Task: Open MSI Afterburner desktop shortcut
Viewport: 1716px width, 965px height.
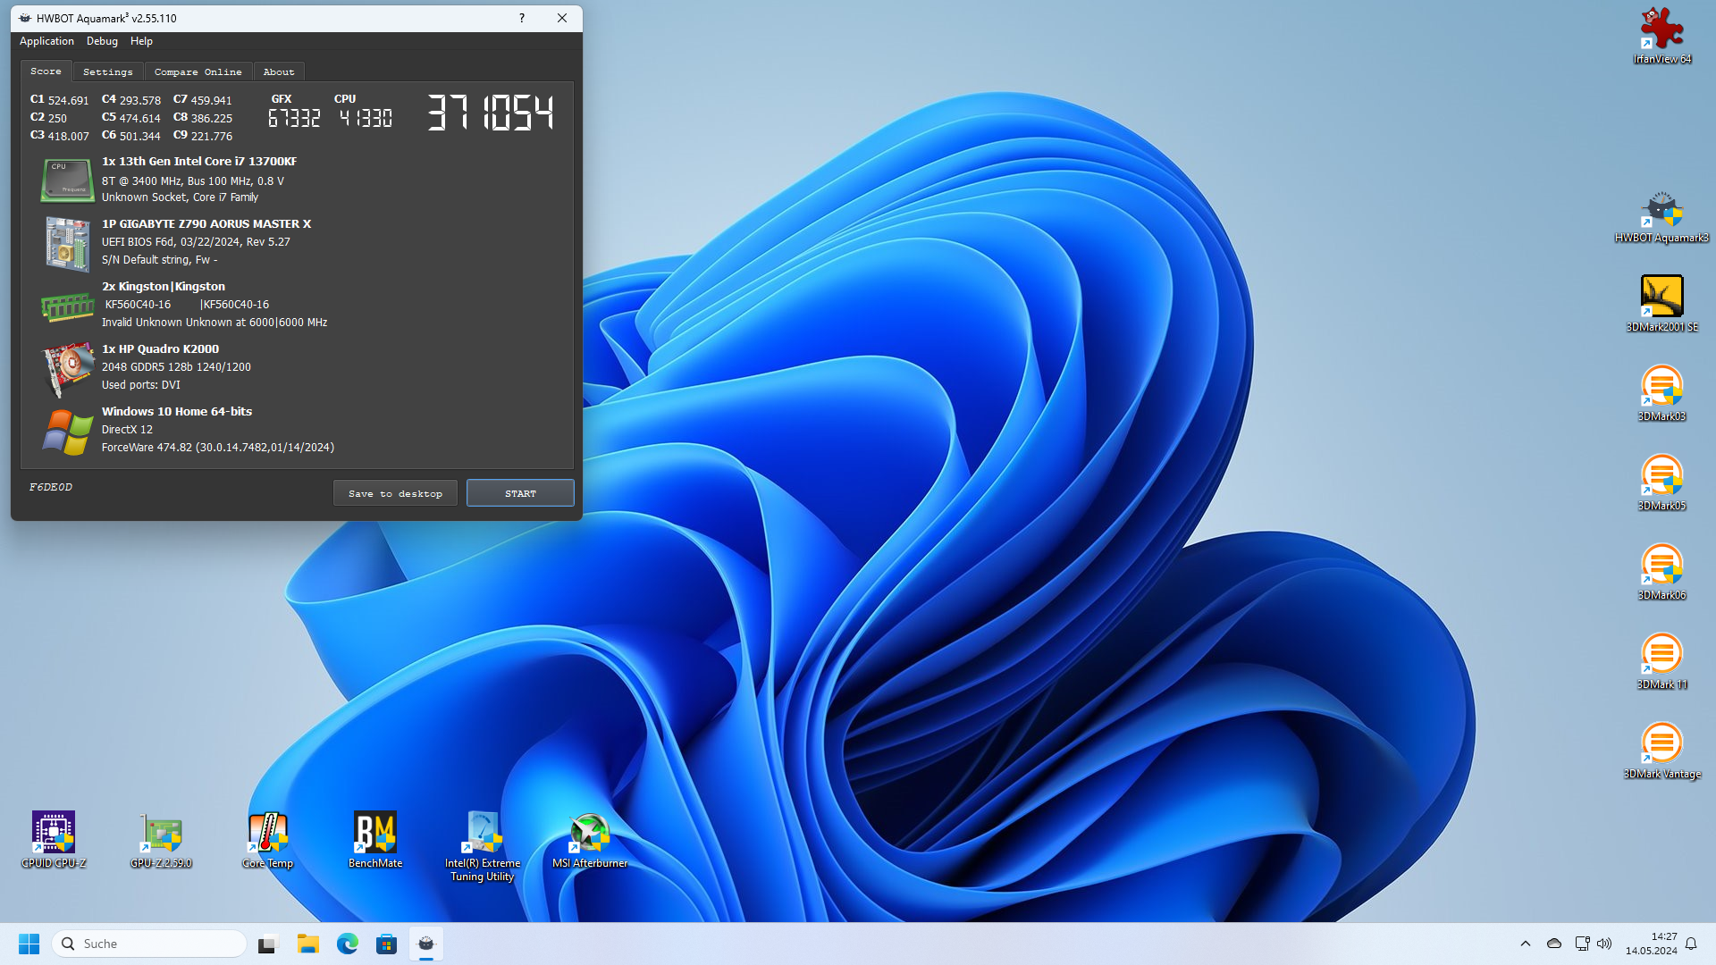Action: tap(590, 840)
